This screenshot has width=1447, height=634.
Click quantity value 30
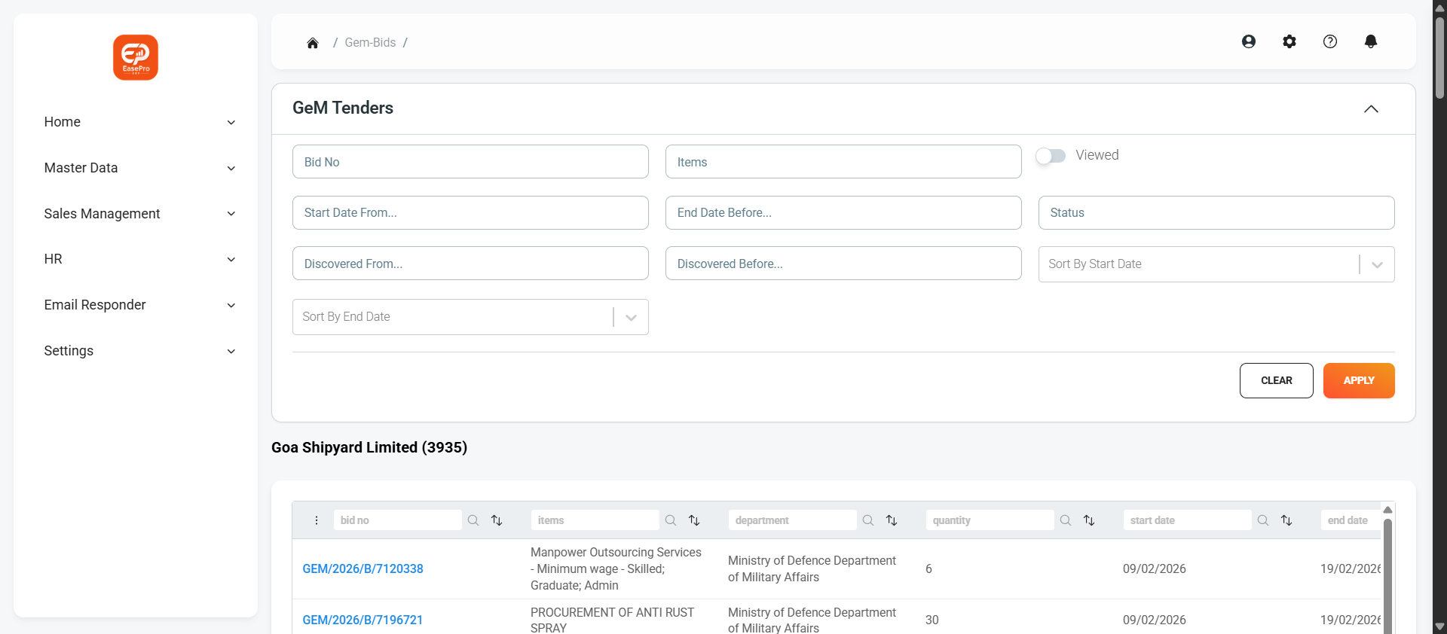click(x=932, y=620)
